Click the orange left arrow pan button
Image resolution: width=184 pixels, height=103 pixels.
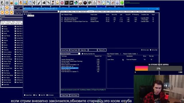[x=2, y=12]
